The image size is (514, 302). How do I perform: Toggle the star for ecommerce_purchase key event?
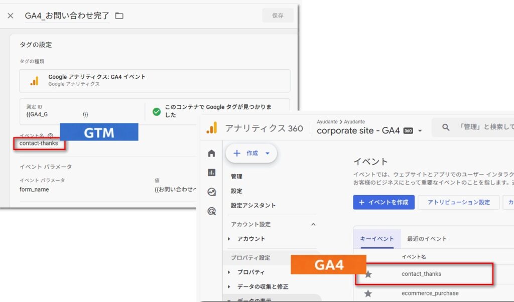368,293
